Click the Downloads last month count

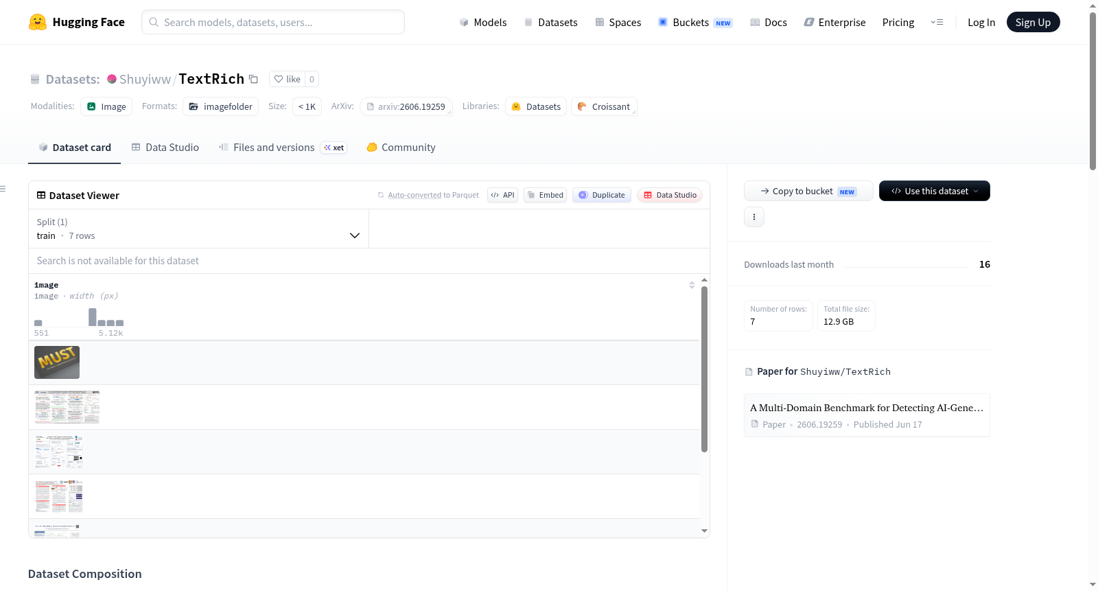pos(985,264)
